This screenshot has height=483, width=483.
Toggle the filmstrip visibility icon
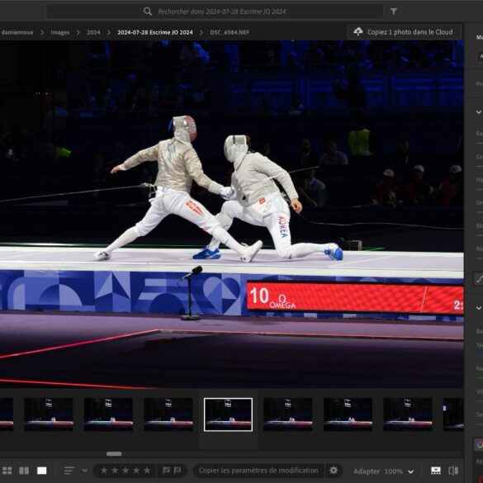coord(436,471)
